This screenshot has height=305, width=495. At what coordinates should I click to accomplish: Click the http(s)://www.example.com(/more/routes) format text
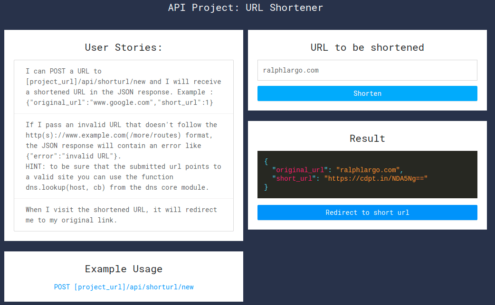[x=103, y=136]
